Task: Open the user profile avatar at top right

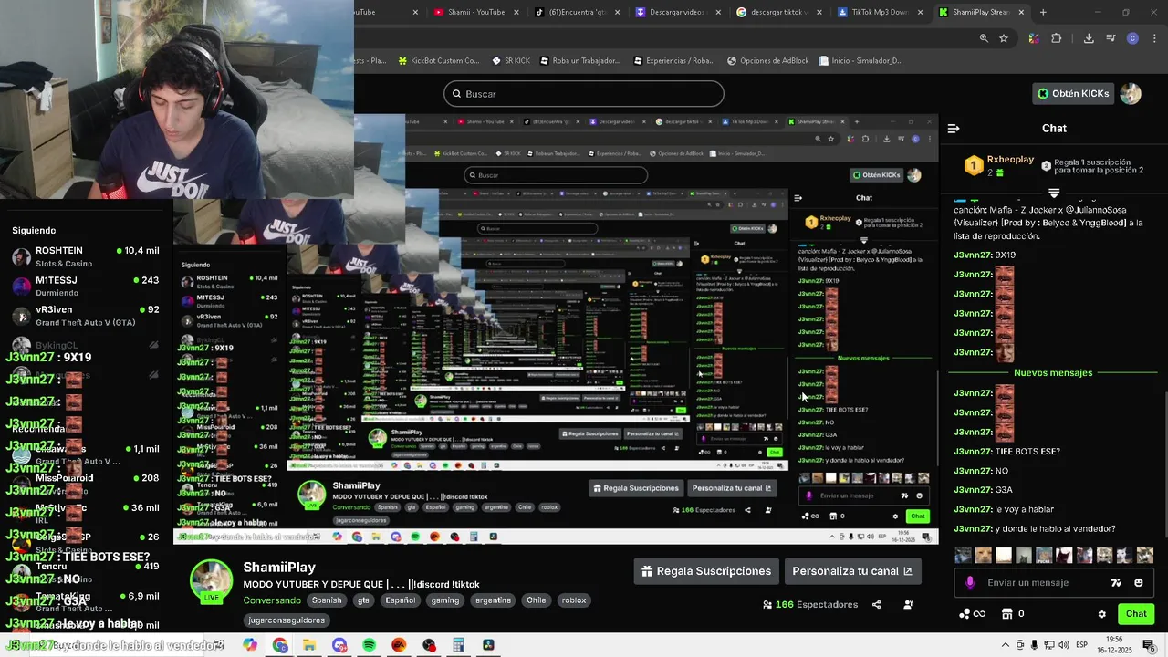Action: 1131,94
